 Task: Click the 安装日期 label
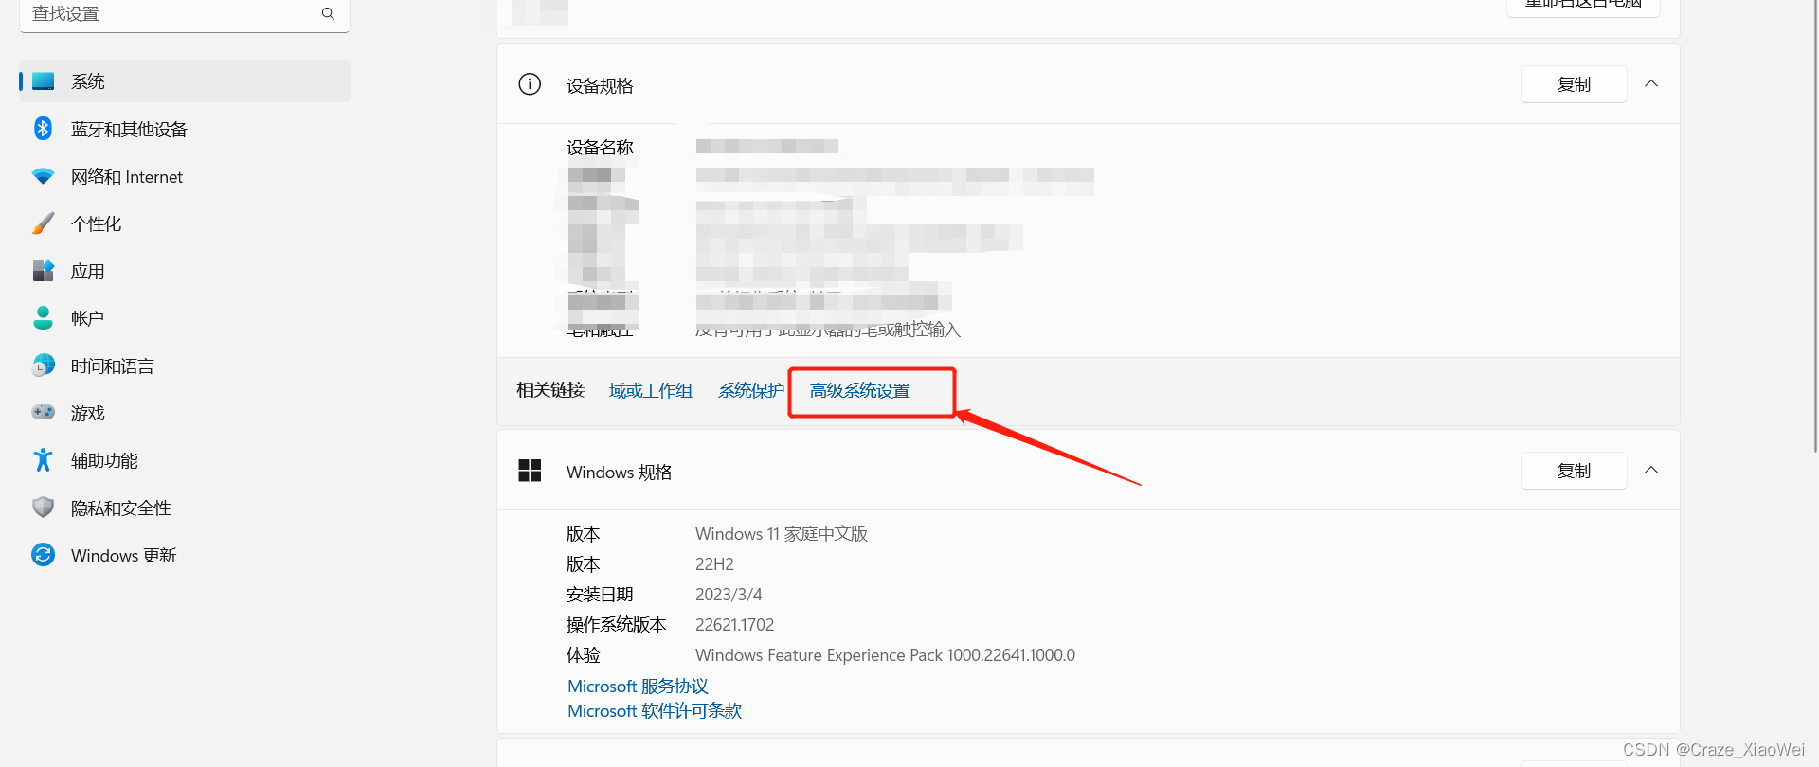click(600, 595)
